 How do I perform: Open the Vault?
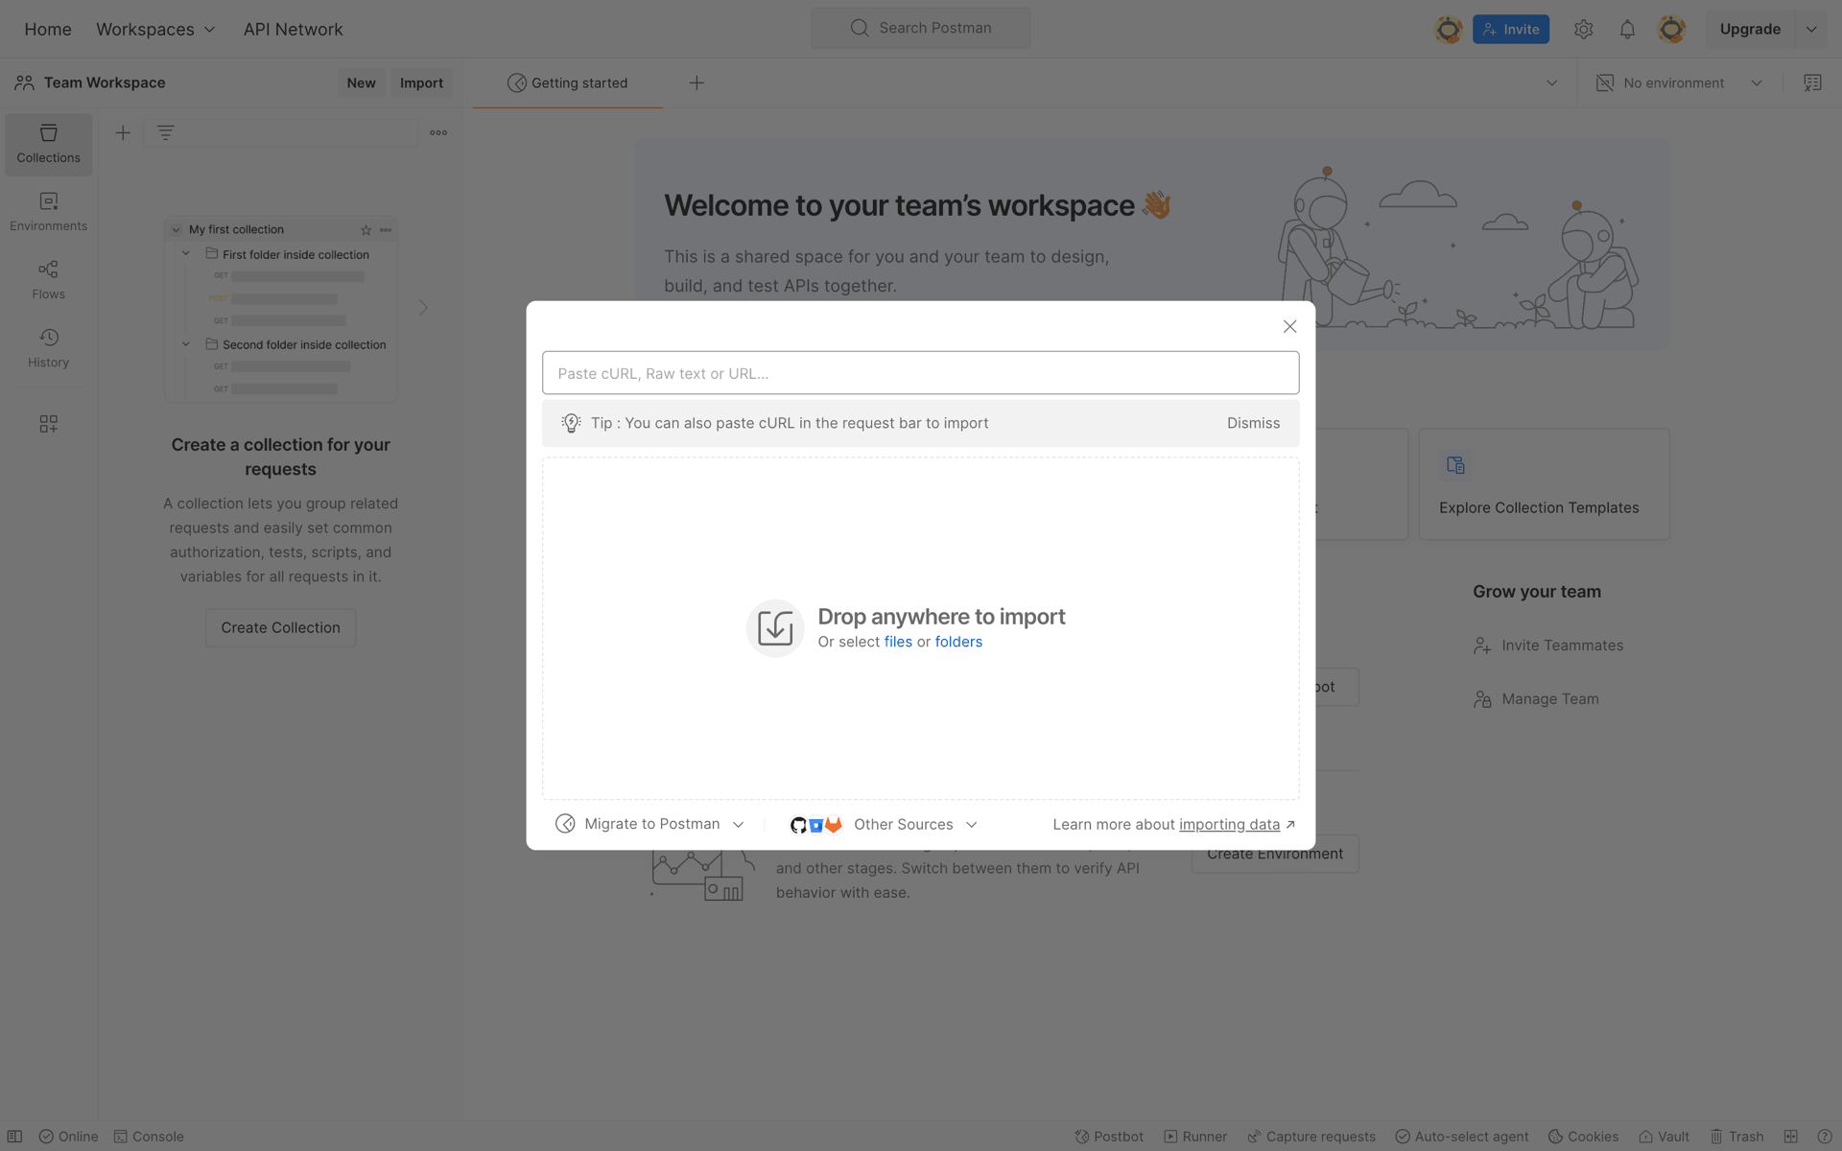[1664, 1137]
